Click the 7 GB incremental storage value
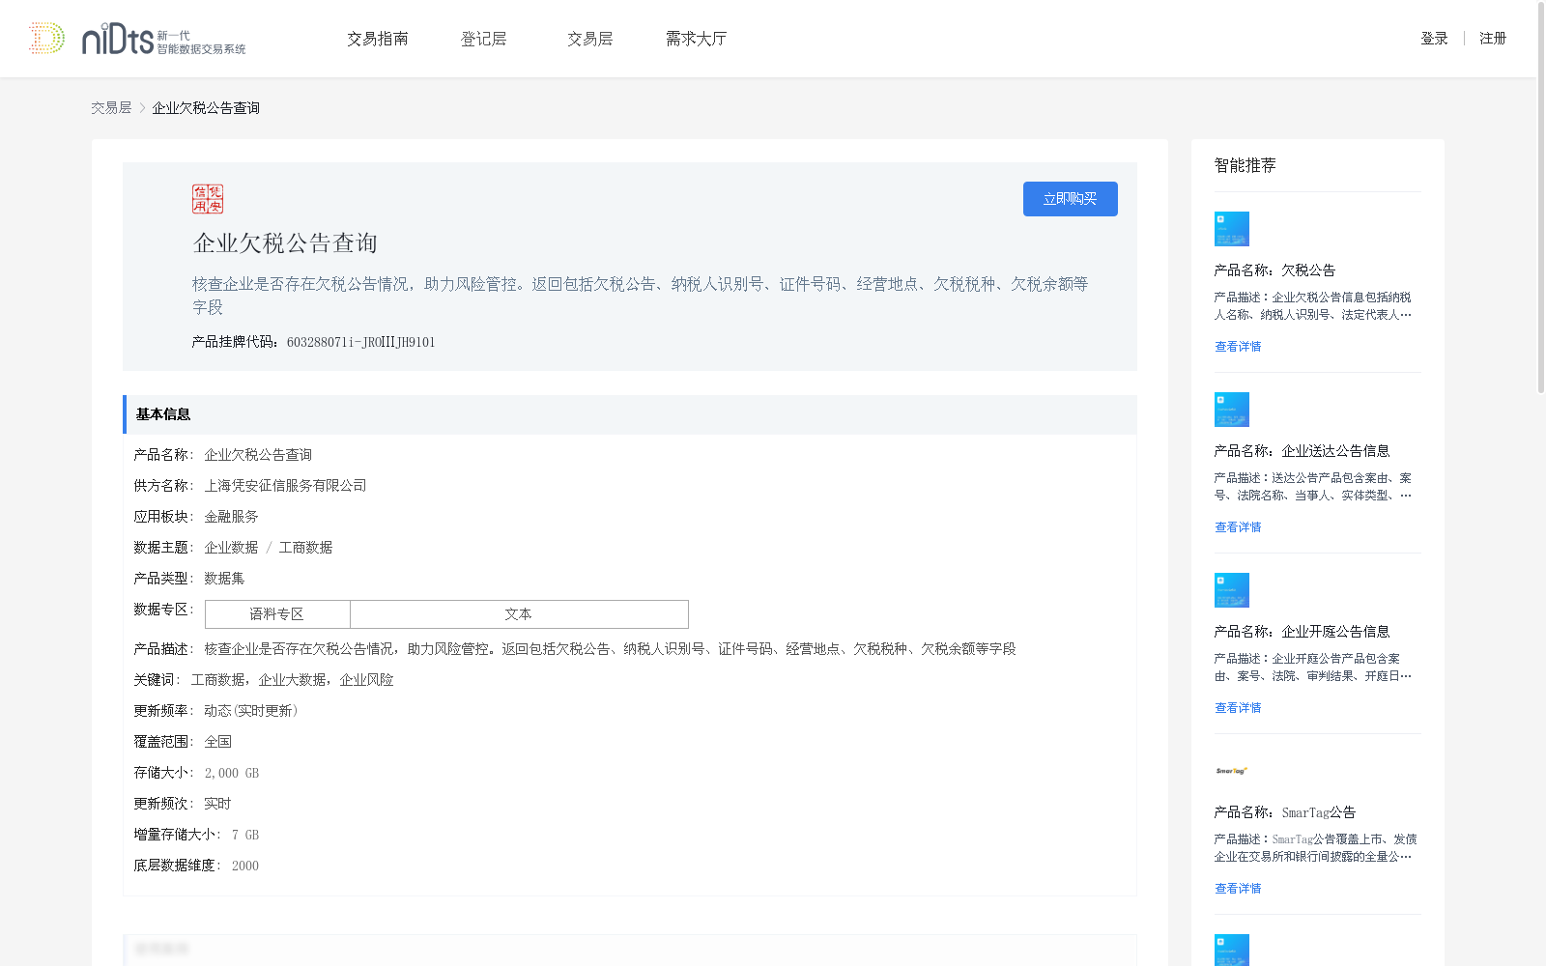Image resolution: width=1546 pixels, height=966 pixels. coord(245,835)
